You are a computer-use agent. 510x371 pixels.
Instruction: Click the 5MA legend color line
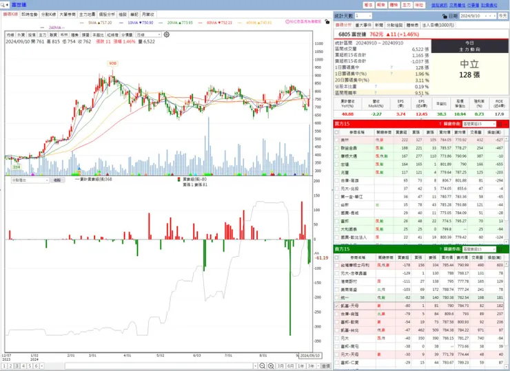[x=82, y=23]
